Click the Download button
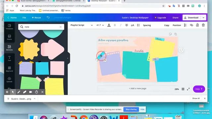Viewport: 212px width, 119px height. (191, 18)
